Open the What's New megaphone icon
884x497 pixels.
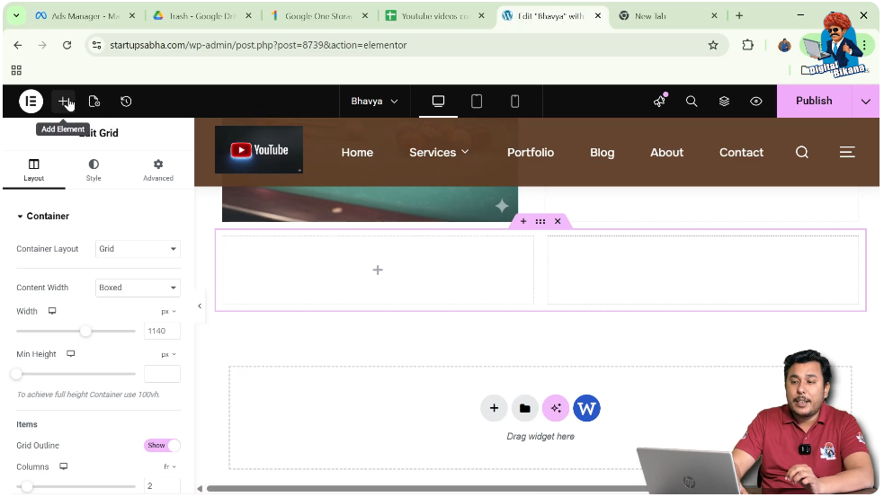coord(659,101)
